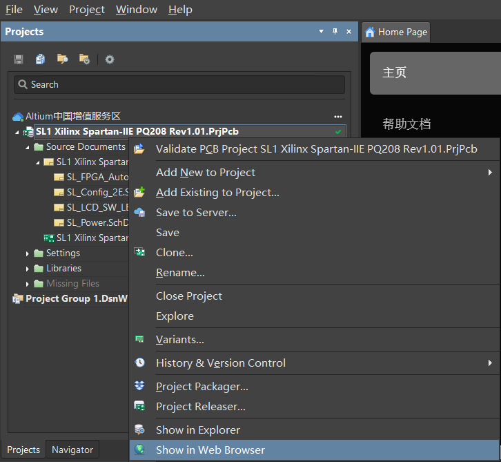Click the folder with gear icon
This screenshot has height=462, width=501.
pos(84,59)
